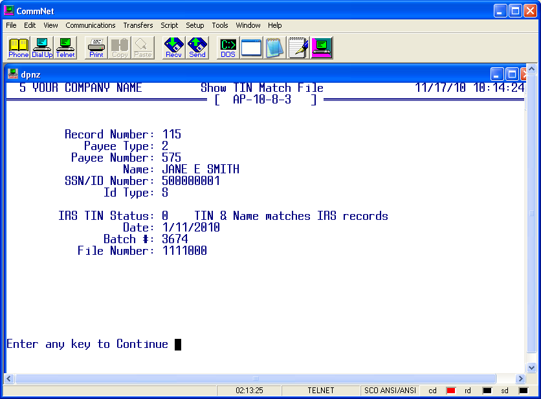
Task: Print the screen using the Print icon
Action: coord(96,47)
